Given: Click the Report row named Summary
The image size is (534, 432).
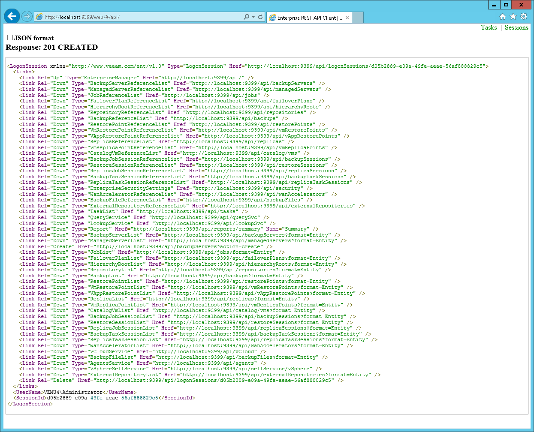Looking at the screenshot, I should (x=169, y=229).
